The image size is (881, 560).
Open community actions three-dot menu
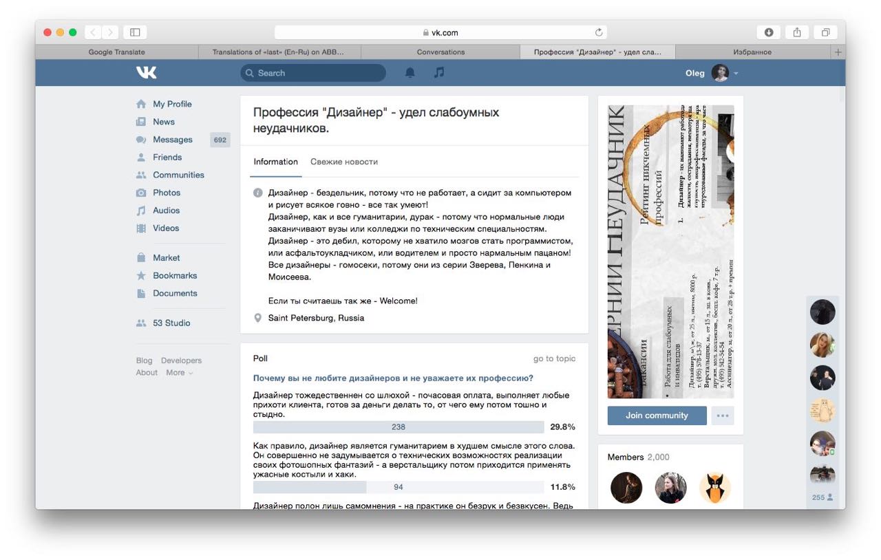pyautogui.click(x=722, y=416)
